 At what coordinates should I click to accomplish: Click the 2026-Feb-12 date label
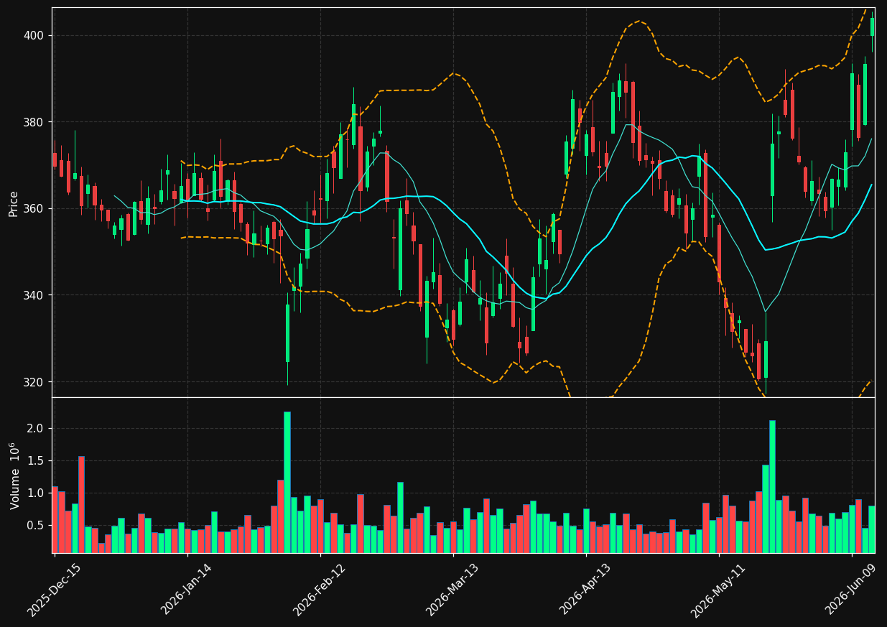320,590
